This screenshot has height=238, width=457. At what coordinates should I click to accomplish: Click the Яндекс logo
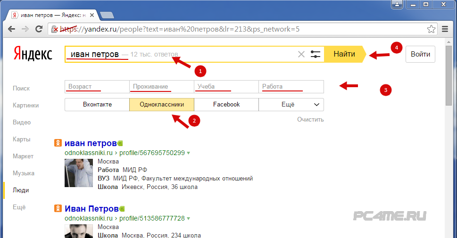[x=33, y=54]
